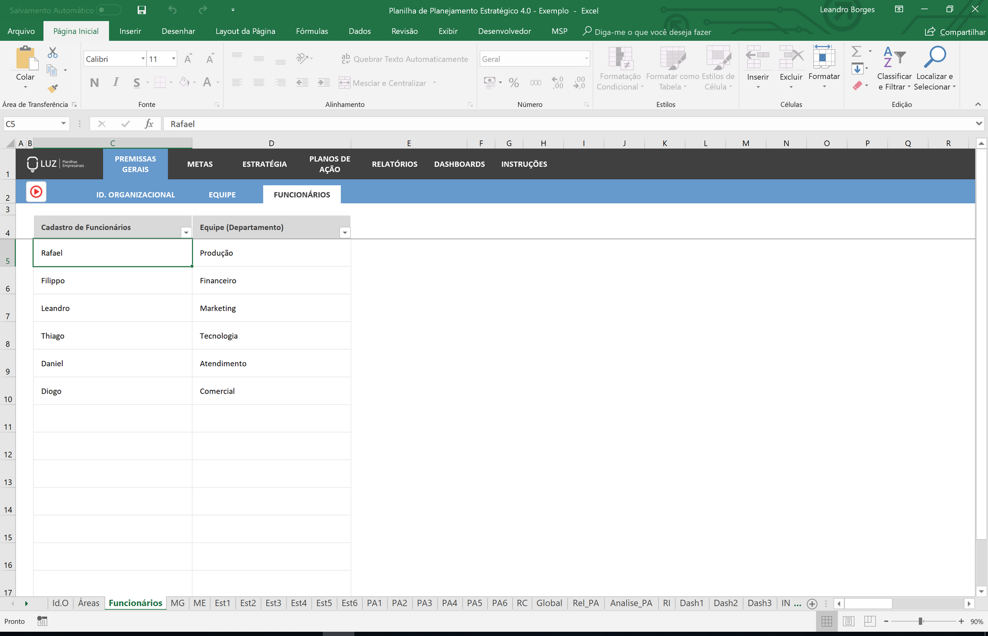Screen dimensions: 988x636
Task: Click the zoom slider handle
Action: coord(920,622)
